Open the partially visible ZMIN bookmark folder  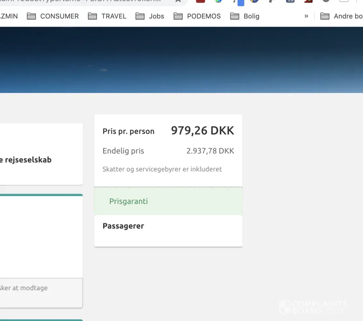[x=9, y=16]
